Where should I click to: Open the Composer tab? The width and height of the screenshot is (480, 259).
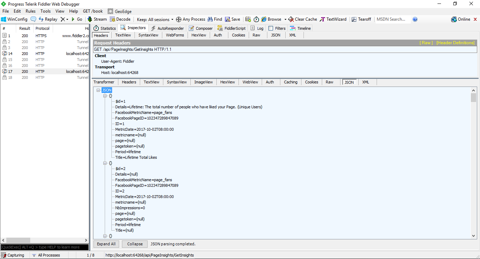pos(201,28)
